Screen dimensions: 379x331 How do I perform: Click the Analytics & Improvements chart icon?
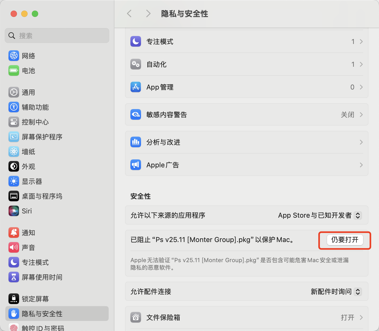tap(136, 142)
